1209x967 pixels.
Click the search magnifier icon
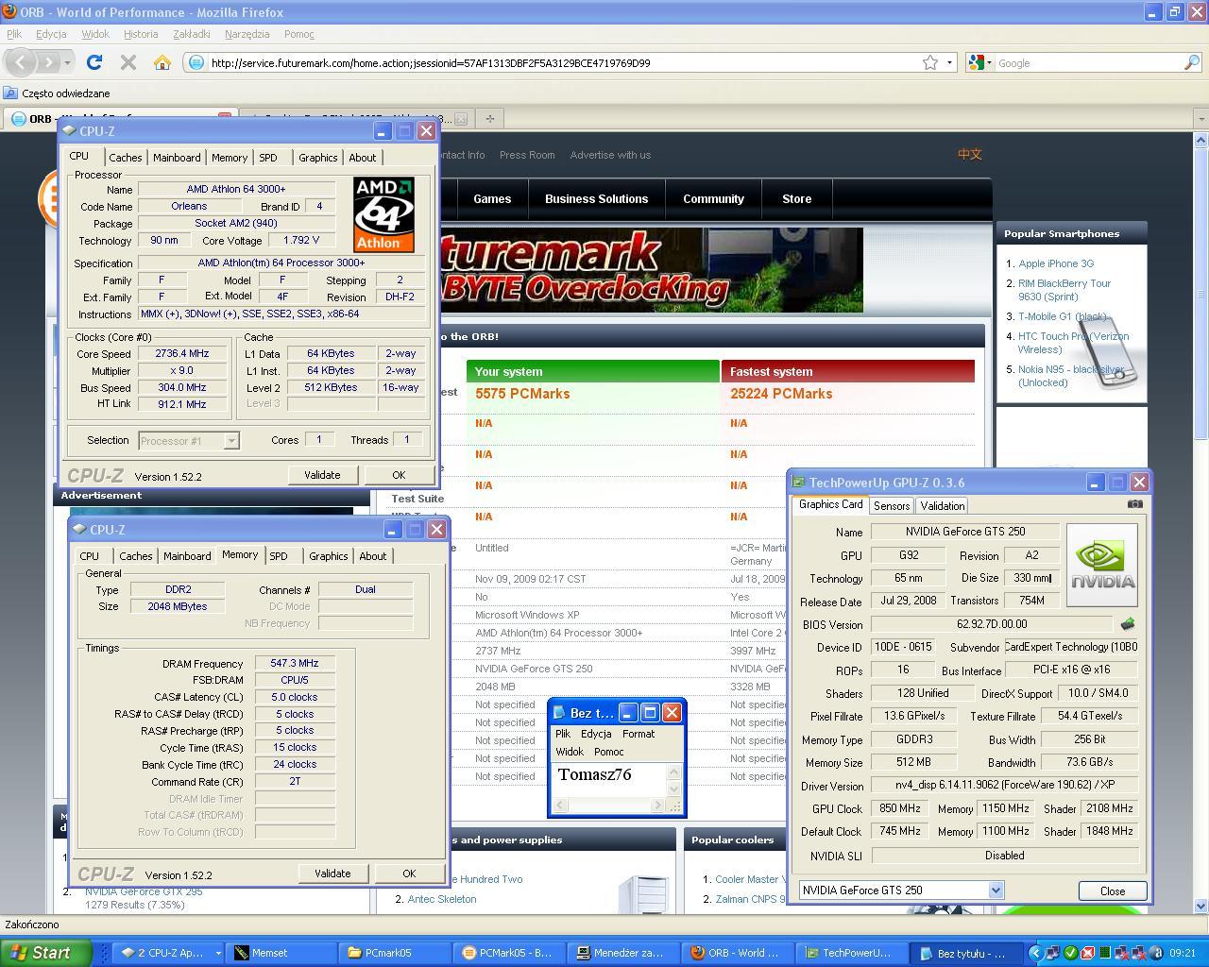[1192, 62]
